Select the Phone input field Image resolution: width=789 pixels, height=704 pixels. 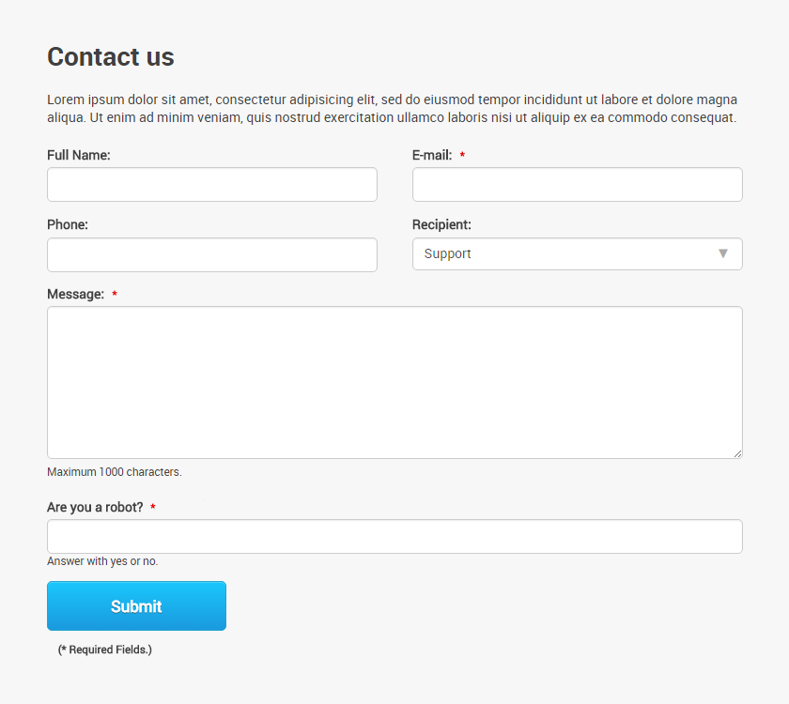(x=212, y=255)
